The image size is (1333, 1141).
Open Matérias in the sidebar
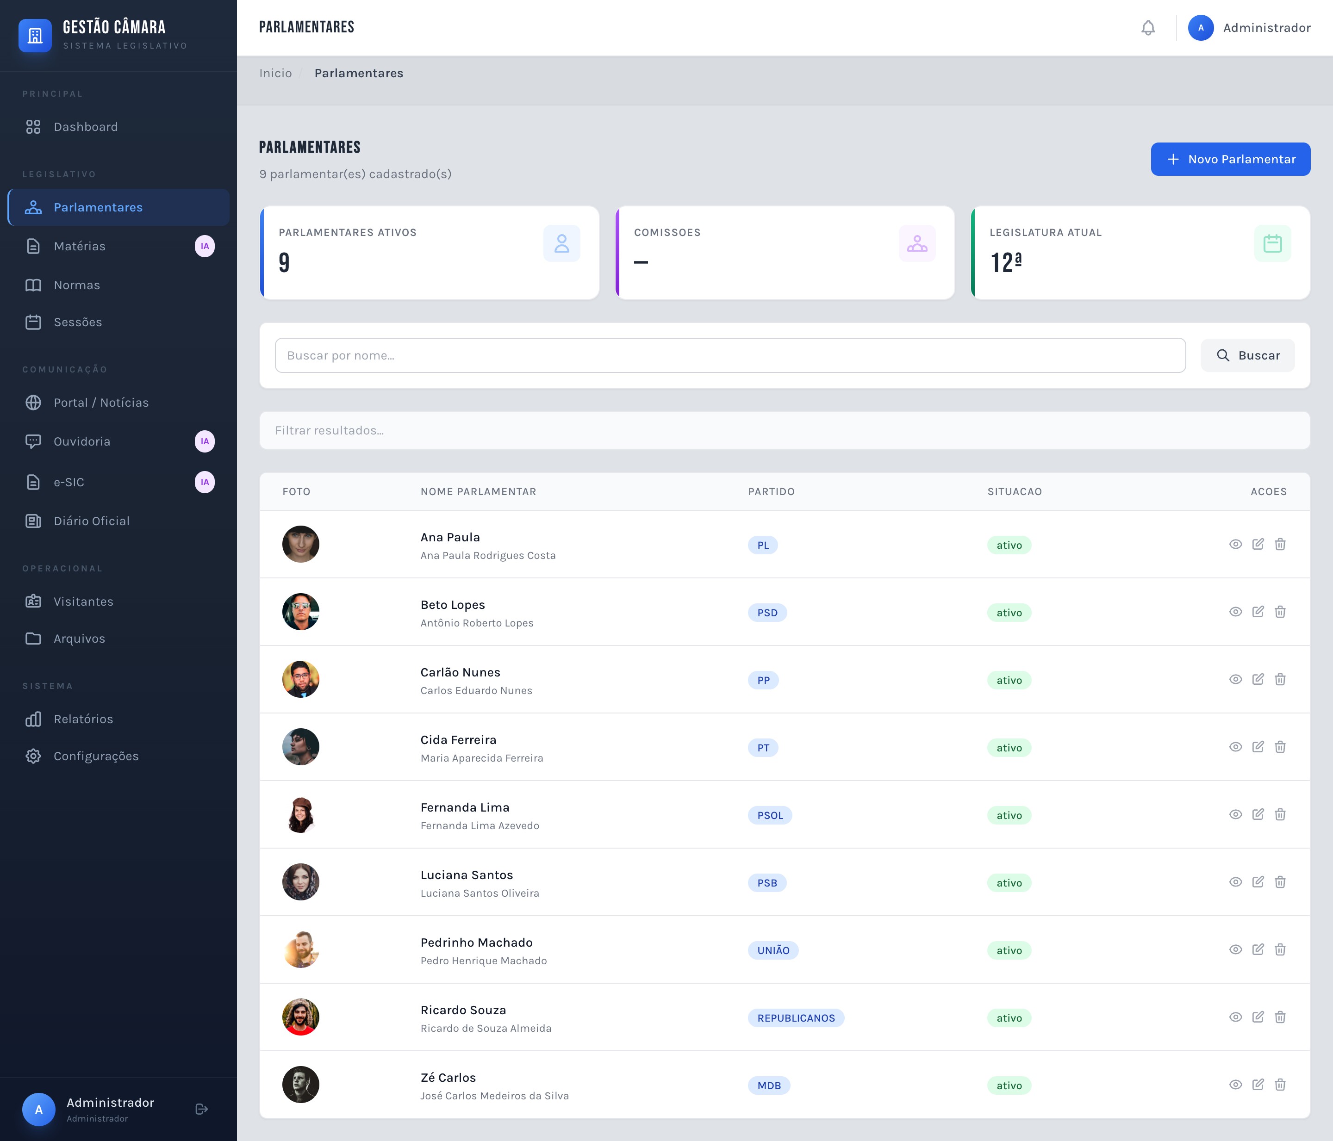point(80,246)
